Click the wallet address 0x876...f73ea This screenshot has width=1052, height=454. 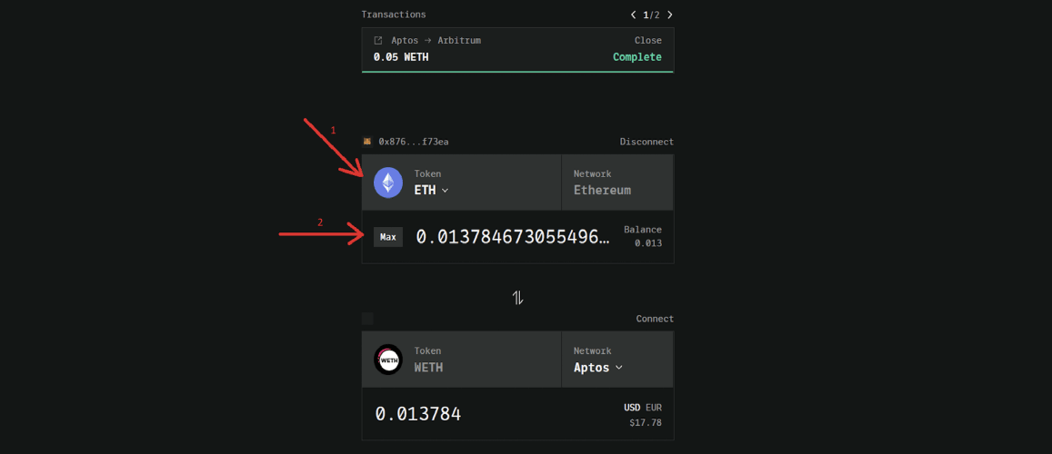[x=414, y=142]
